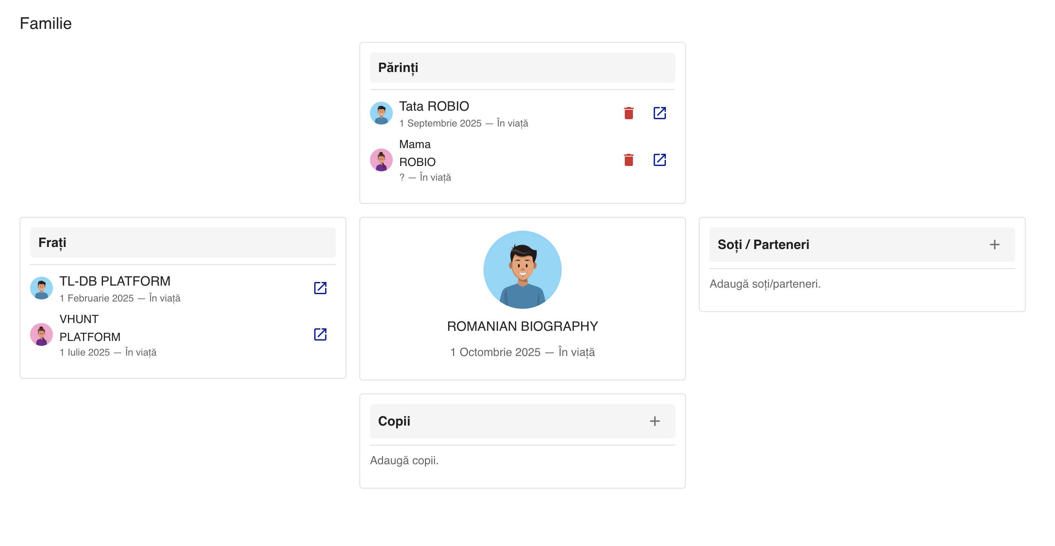Viewport: 1055px width, 546px height.
Task: Click trash icon next to Mama ROBIO
Action: pyautogui.click(x=628, y=159)
